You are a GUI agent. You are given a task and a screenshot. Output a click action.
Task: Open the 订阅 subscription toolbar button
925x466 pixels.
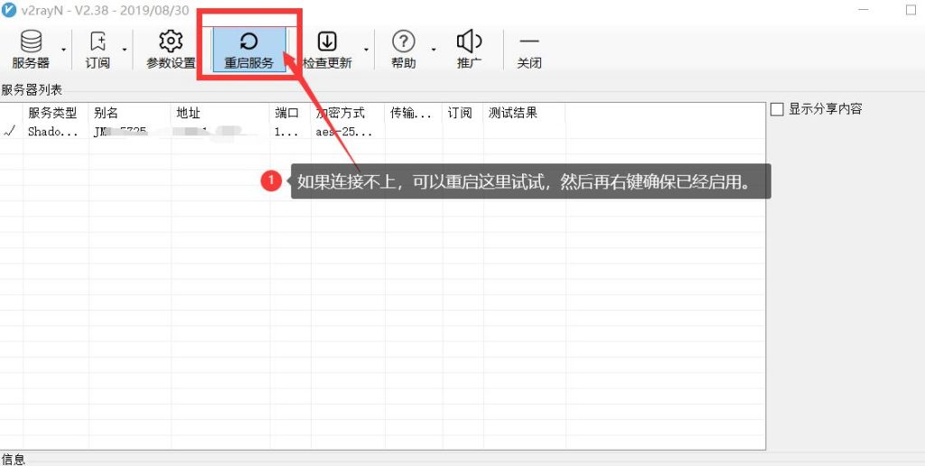pos(98,50)
